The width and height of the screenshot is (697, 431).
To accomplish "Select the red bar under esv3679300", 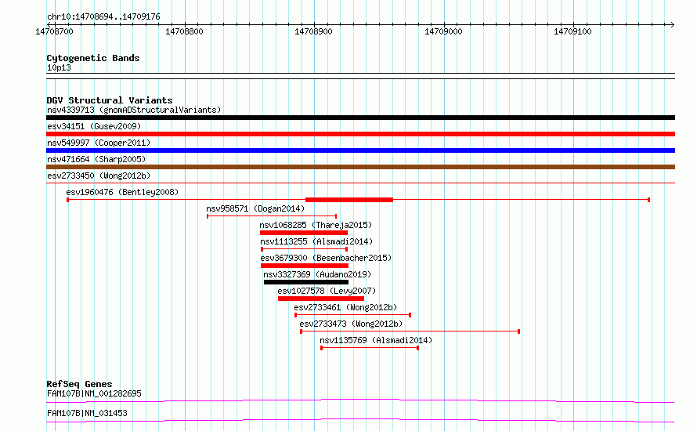I will point(305,266).
